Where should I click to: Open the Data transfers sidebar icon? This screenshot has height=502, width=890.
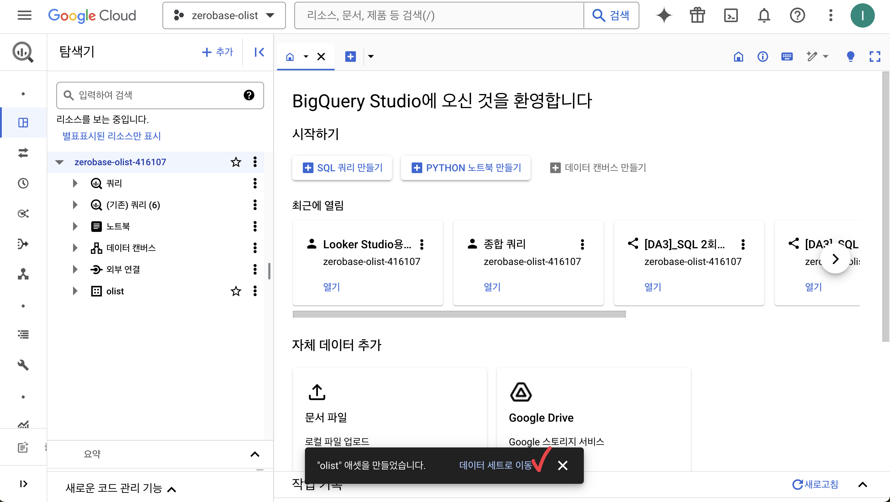[x=23, y=153]
